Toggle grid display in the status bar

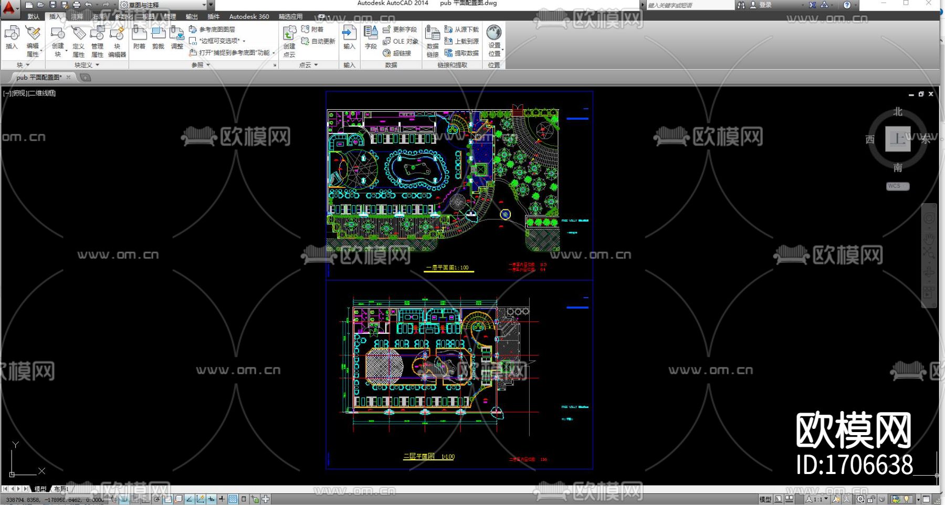[135, 499]
